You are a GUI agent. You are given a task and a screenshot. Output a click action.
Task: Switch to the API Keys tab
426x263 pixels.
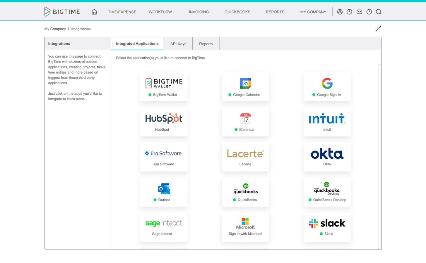(178, 44)
